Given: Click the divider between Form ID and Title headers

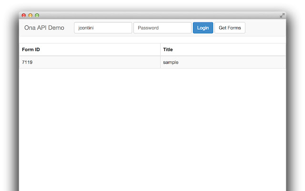Looking at the screenshot, I should point(160,50).
